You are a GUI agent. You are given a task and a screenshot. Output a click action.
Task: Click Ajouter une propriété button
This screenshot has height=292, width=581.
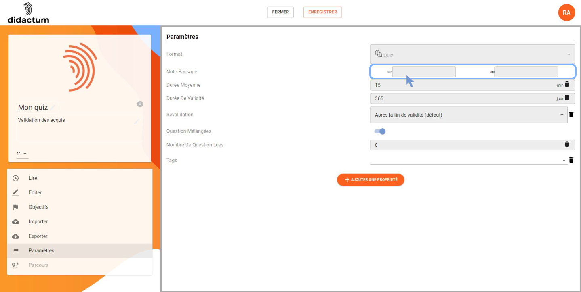coord(370,179)
